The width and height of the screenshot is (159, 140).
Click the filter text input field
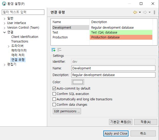(23, 12)
